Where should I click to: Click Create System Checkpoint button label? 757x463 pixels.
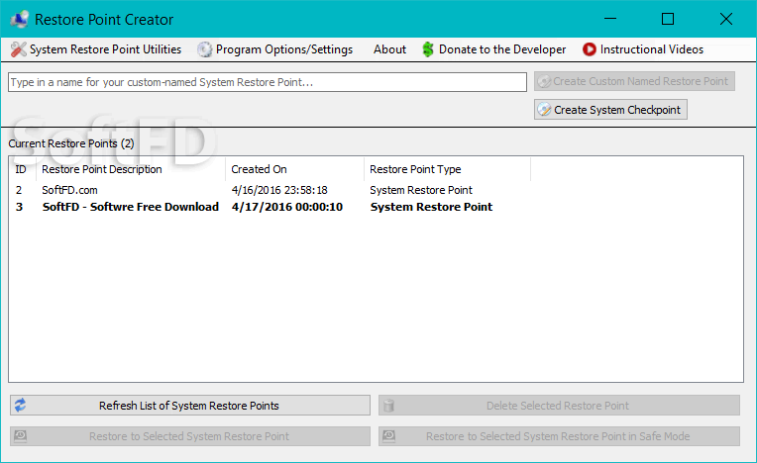pos(617,110)
